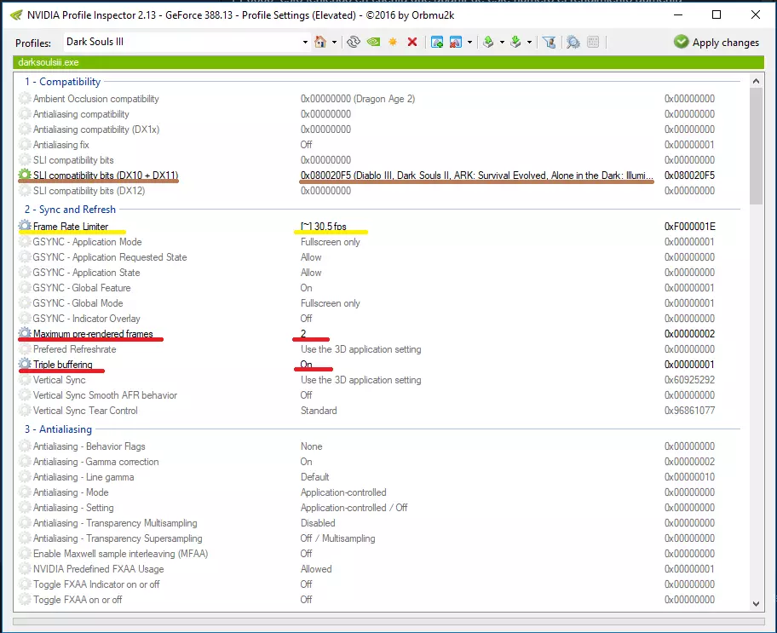Open the home profile icon
The width and height of the screenshot is (777, 633).
click(320, 42)
